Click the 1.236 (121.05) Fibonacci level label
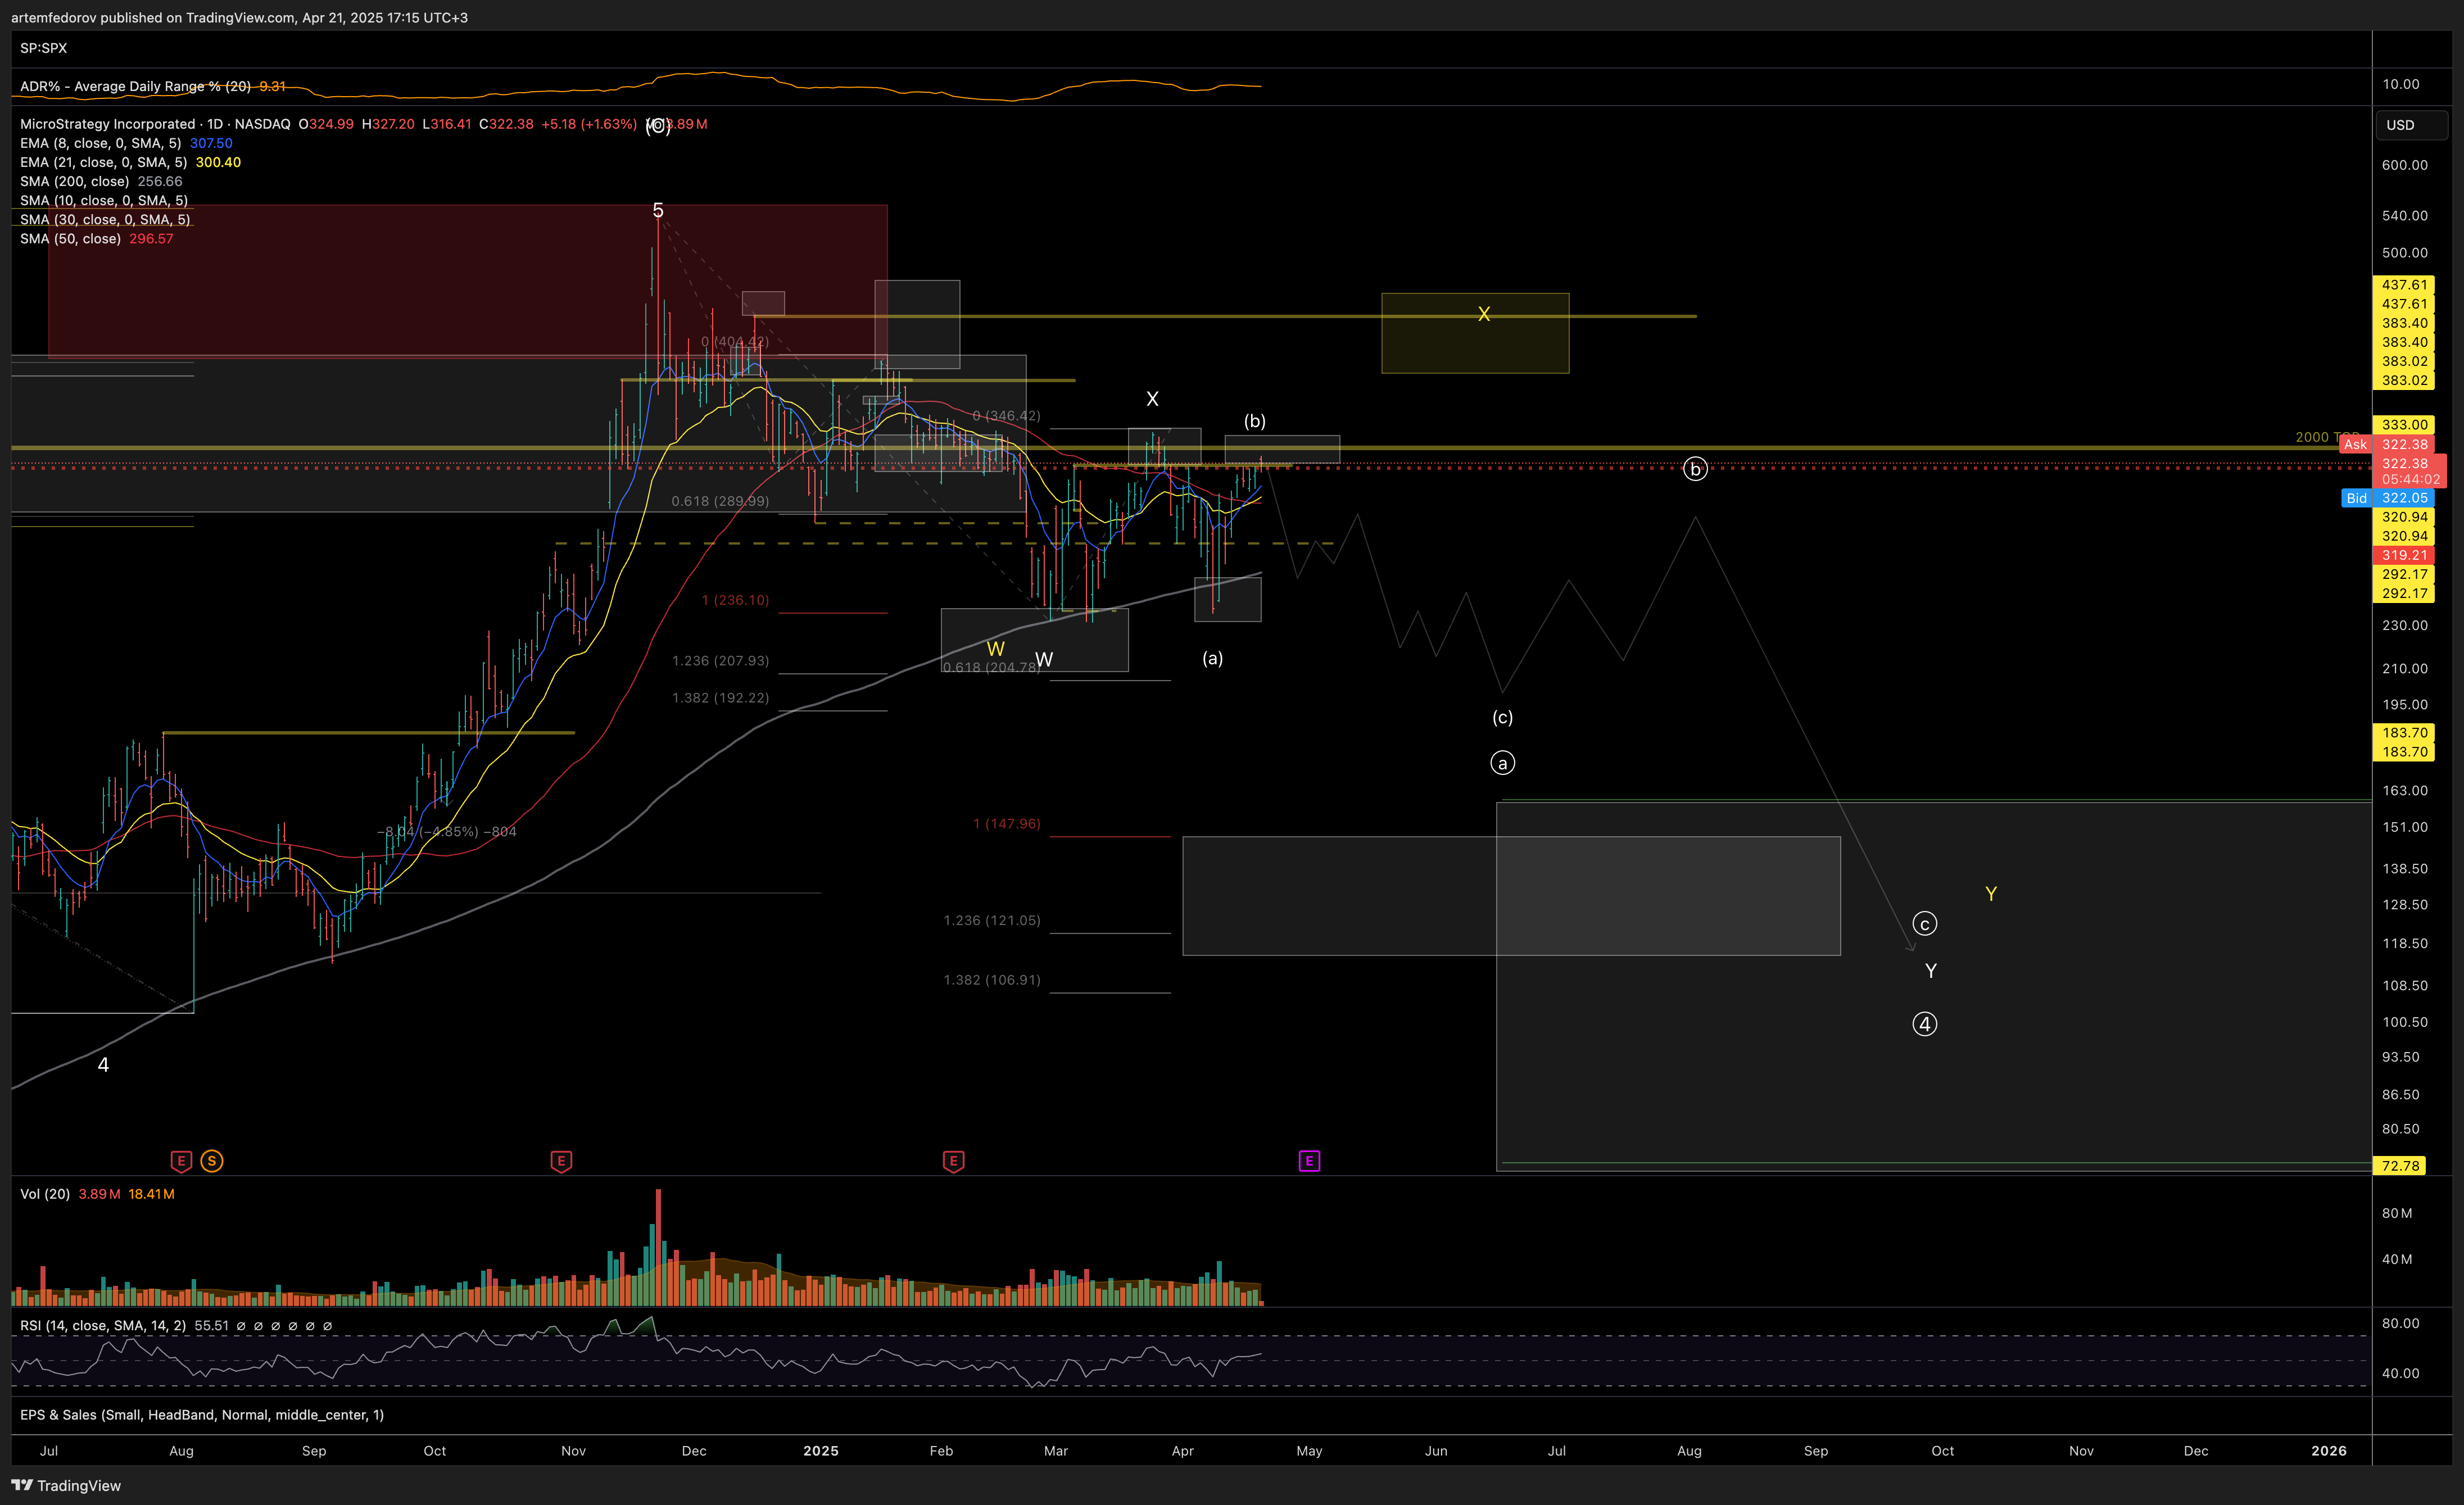 point(991,920)
